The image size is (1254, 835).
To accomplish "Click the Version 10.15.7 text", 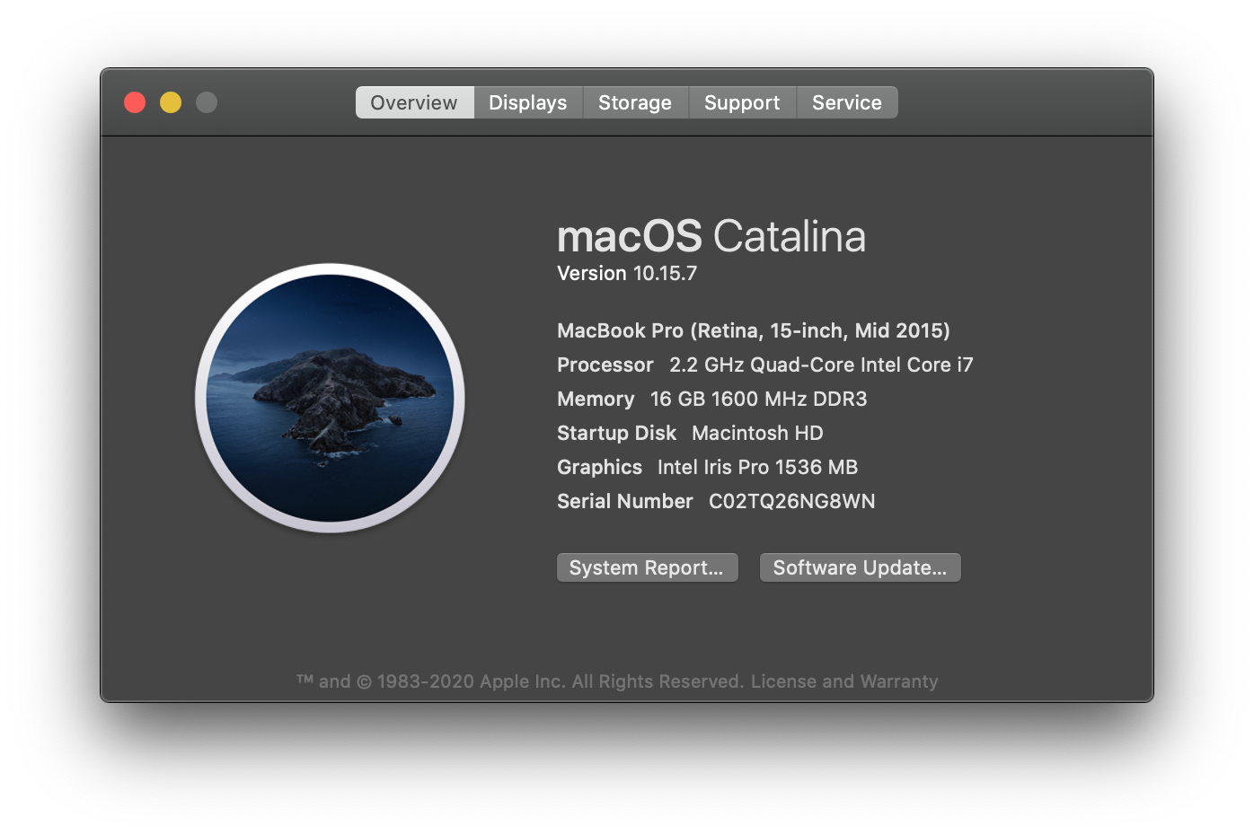I will [626, 274].
